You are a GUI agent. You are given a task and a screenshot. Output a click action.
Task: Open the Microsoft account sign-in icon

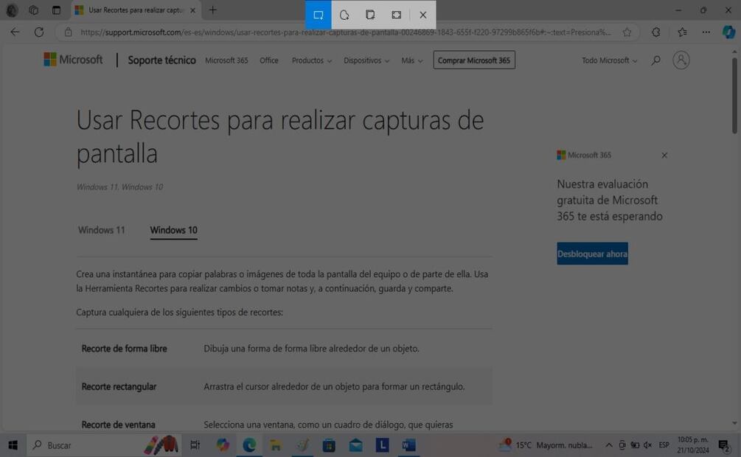coord(681,60)
